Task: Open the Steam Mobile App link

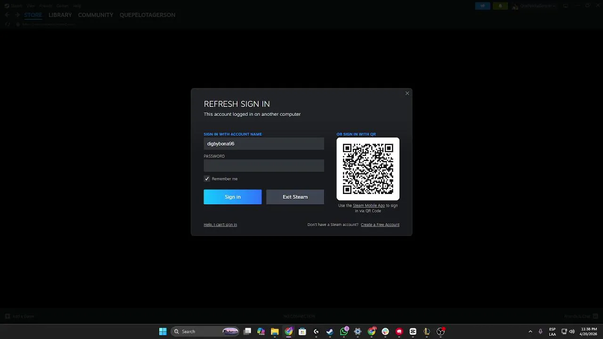Action: click(369, 206)
